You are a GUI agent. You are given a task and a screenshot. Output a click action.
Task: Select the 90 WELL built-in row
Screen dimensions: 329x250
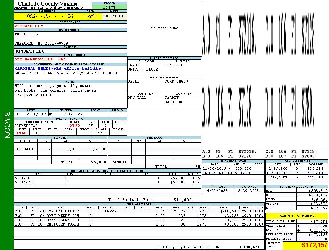tap(107, 177)
